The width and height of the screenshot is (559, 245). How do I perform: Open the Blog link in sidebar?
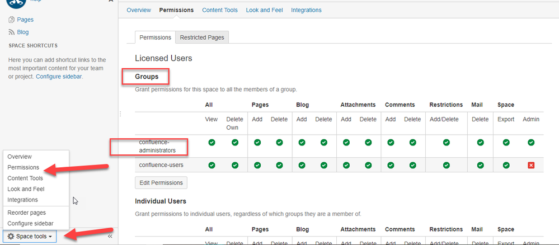[23, 32]
